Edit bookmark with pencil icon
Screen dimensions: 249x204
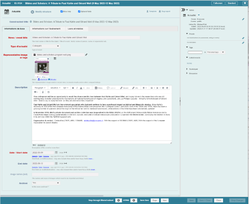tap(243, 38)
